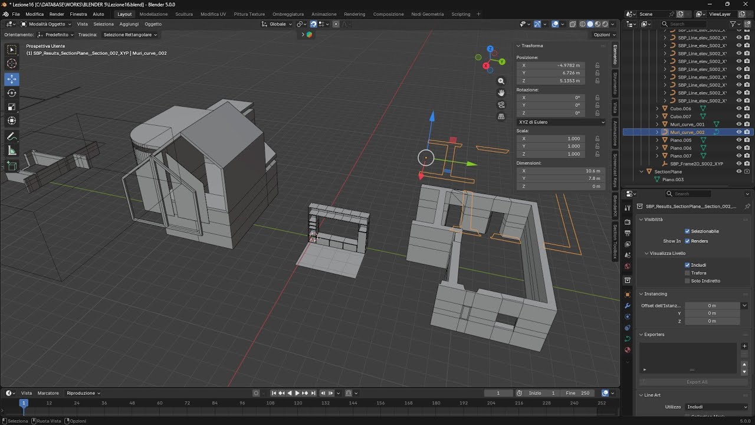The height and width of the screenshot is (425, 755).
Task: Activate the Move tool
Action: coord(12,79)
